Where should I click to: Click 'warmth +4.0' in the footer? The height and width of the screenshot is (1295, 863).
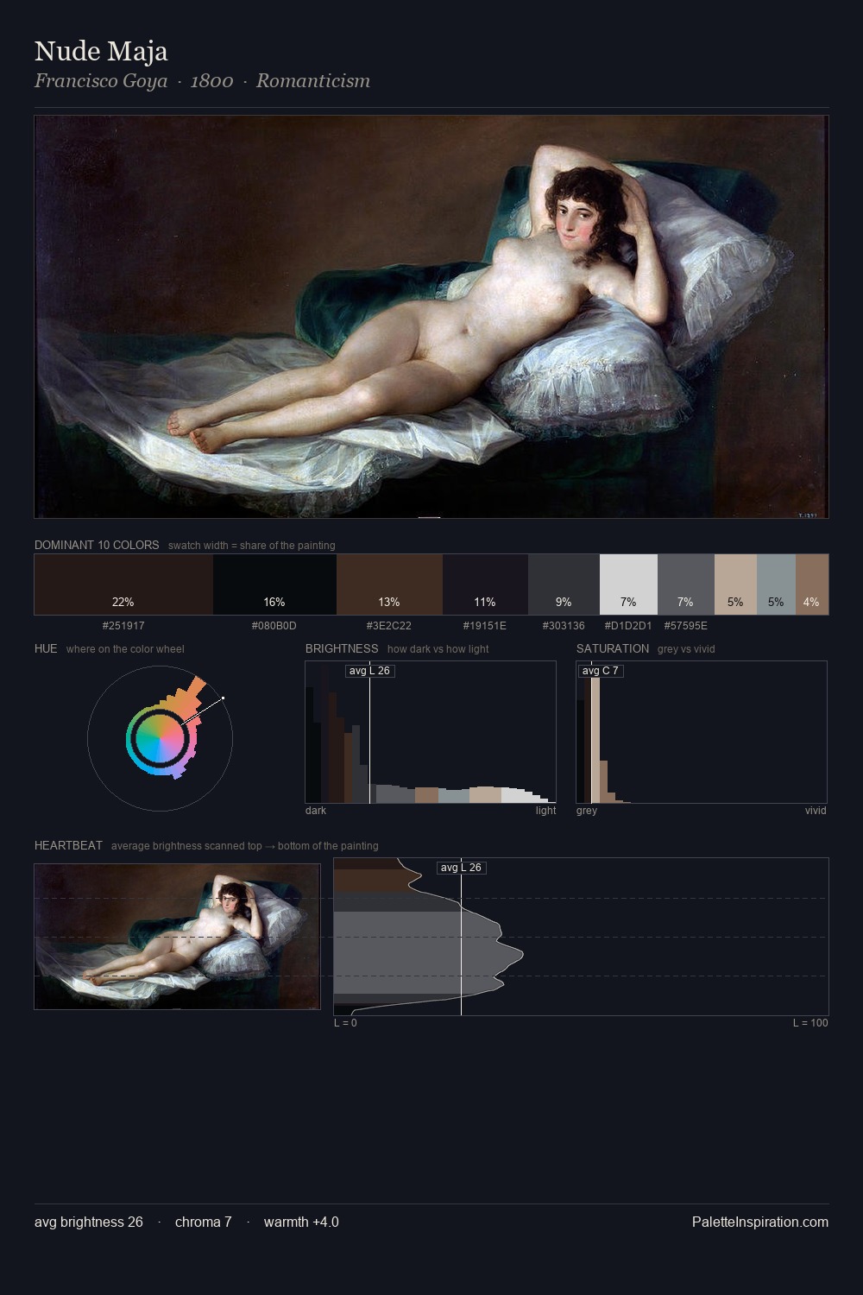(301, 1222)
